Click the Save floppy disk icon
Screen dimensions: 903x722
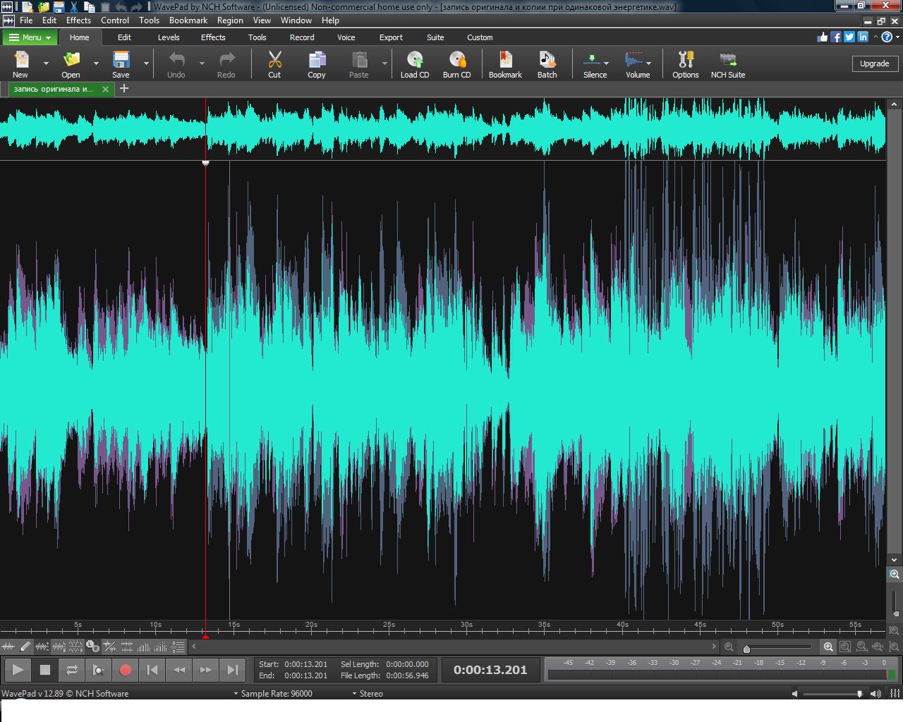pos(121,63)
